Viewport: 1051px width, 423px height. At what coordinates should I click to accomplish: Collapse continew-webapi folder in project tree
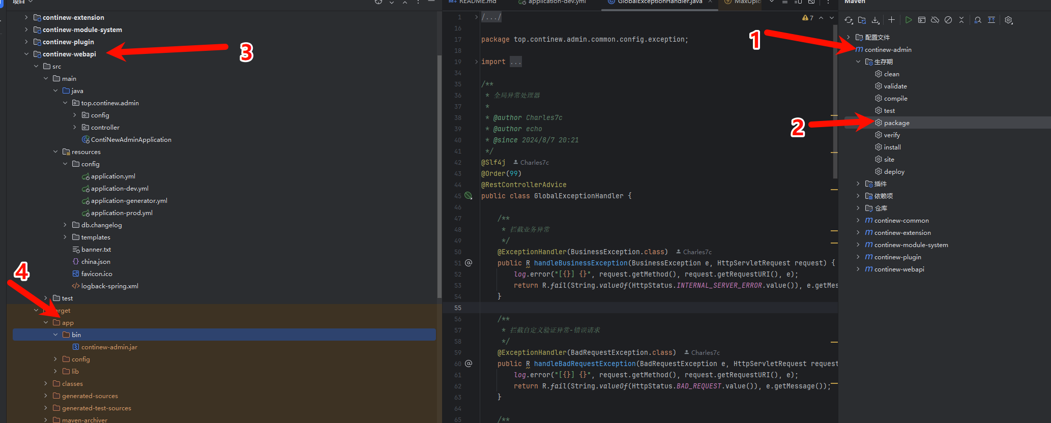pyautogui.click(x=26, y=54)
